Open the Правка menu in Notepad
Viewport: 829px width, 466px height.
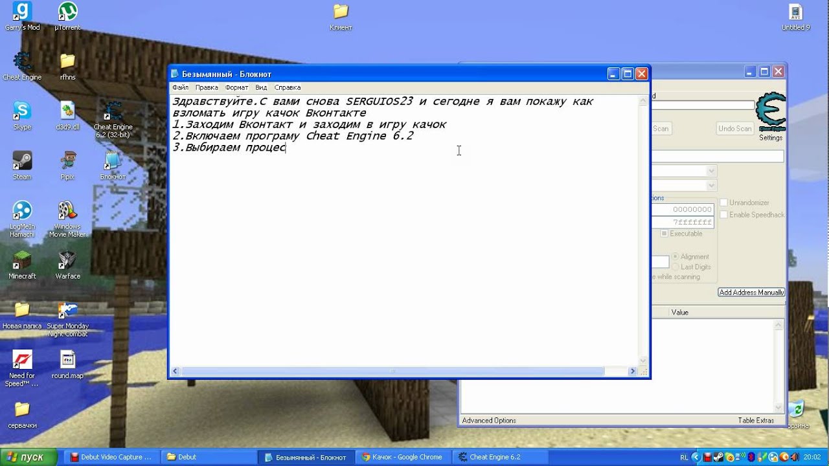click(207, 87)
